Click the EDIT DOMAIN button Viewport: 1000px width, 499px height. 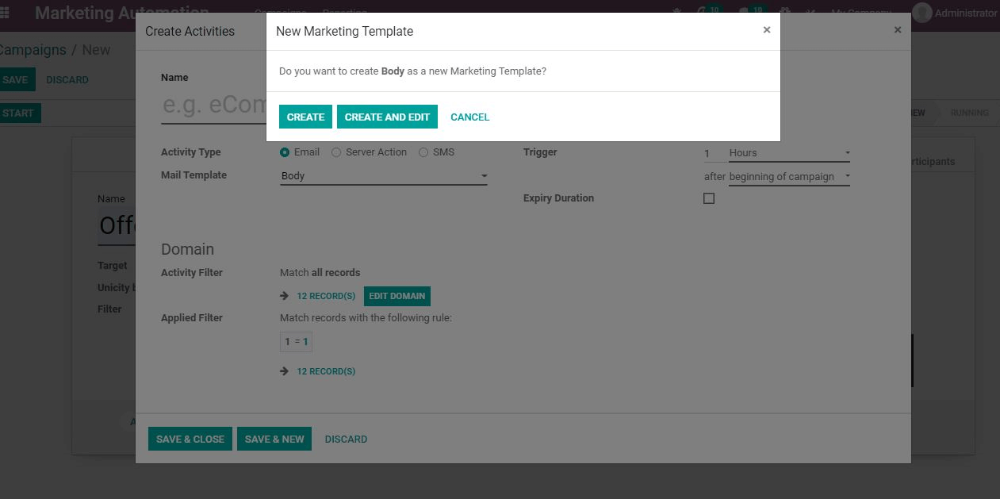[397, 296]
